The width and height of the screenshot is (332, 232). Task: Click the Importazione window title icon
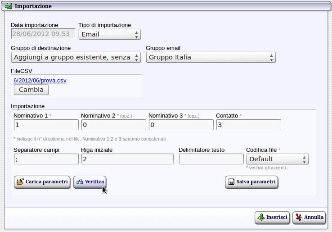(9, 6)
